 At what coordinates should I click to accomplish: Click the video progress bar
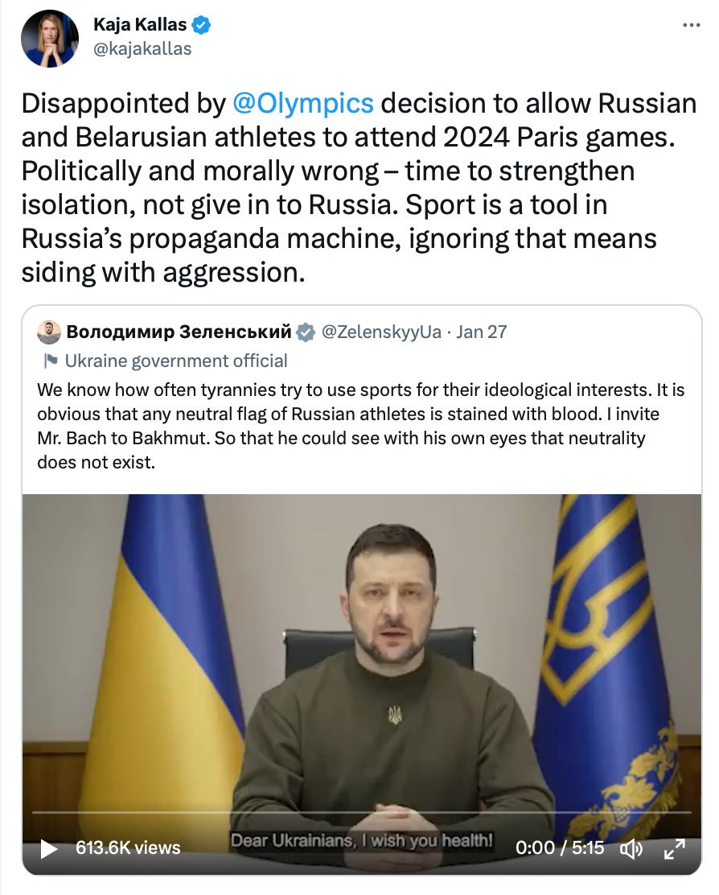click(362, 813)
